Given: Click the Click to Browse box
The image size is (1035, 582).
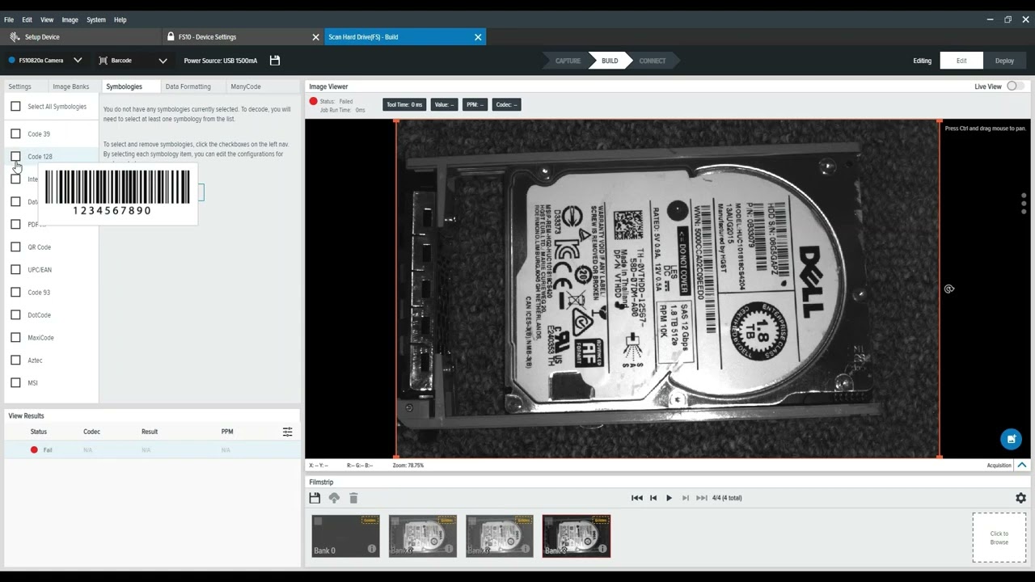Looking at the screenshot, I should coord(999,538).
